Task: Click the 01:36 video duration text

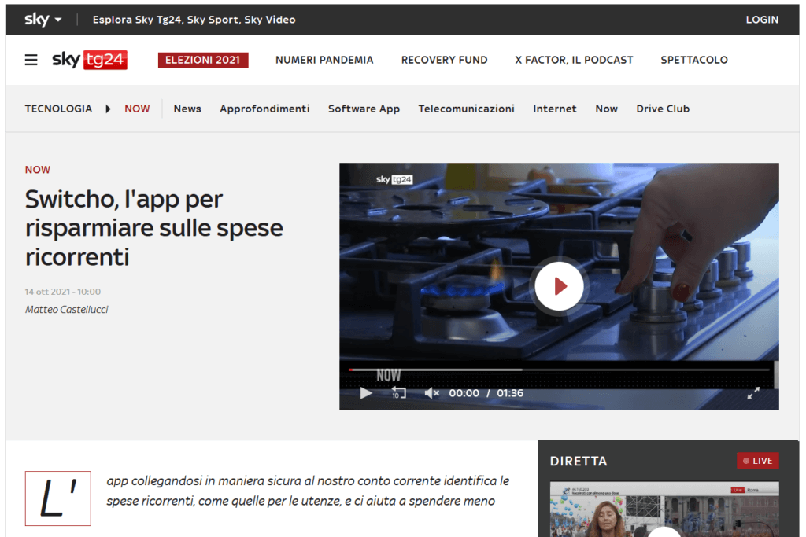Action: point(510,393)
